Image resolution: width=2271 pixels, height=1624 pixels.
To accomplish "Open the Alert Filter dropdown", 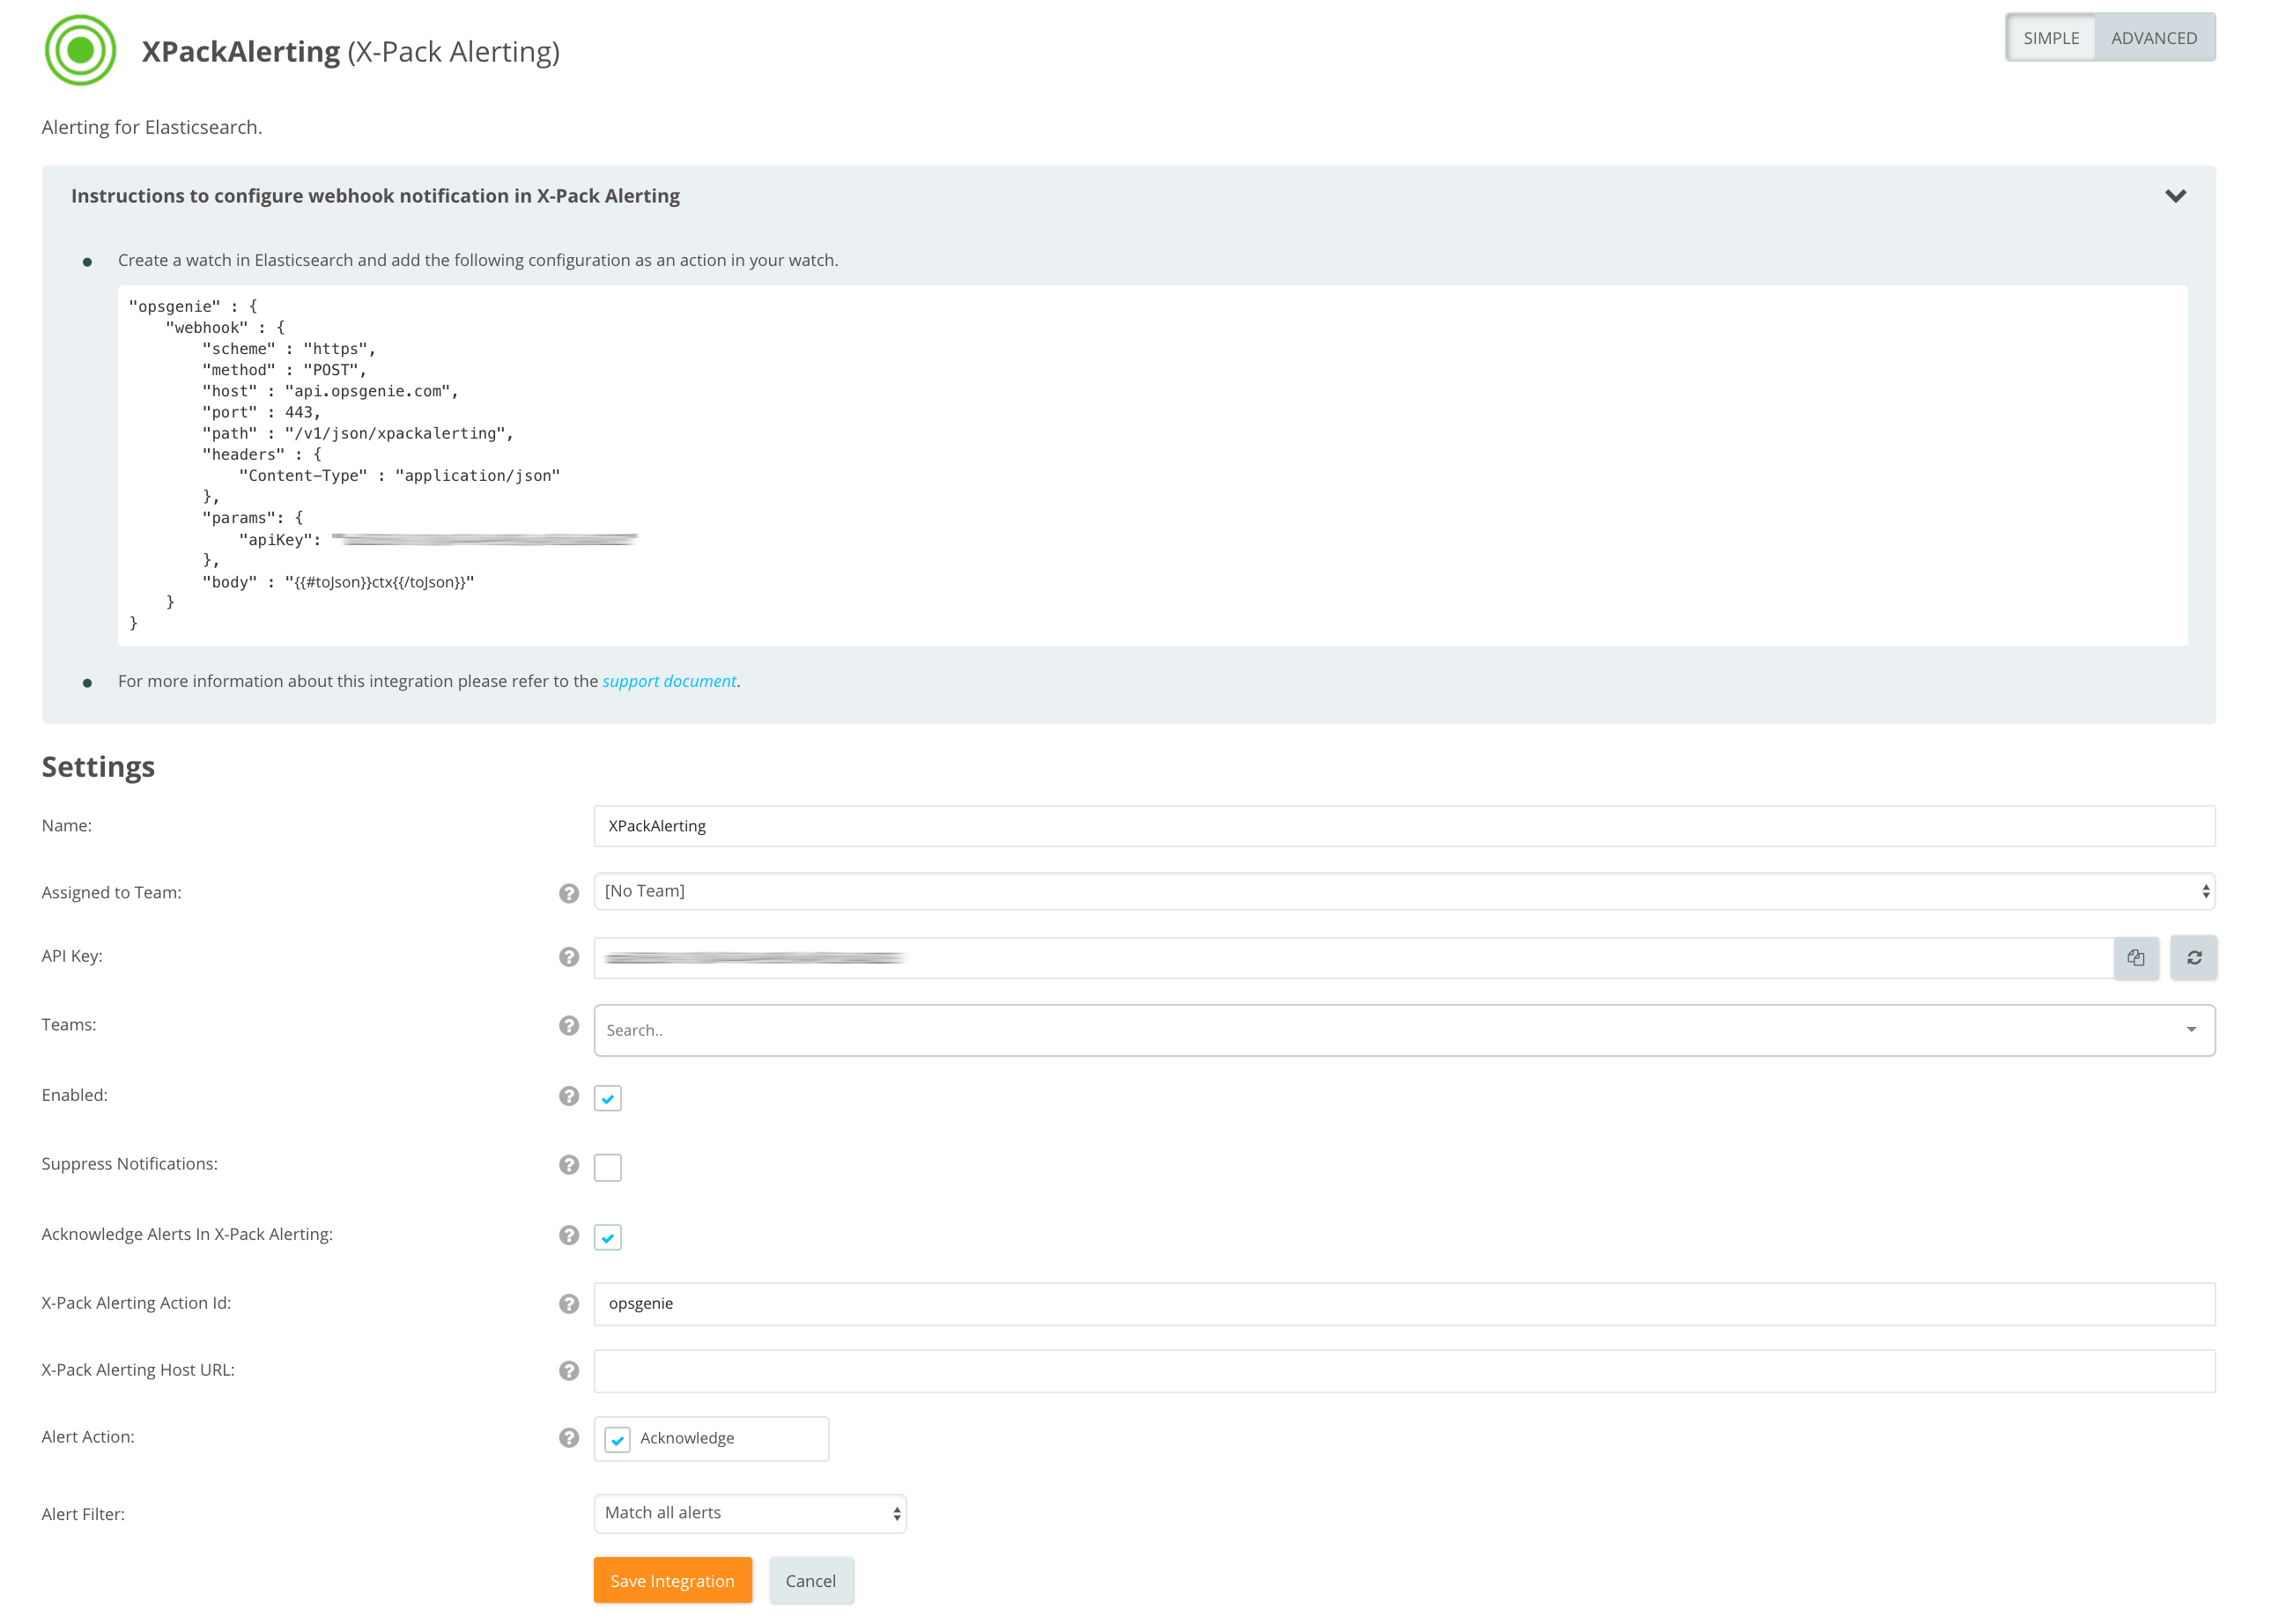I will 749,1513.
